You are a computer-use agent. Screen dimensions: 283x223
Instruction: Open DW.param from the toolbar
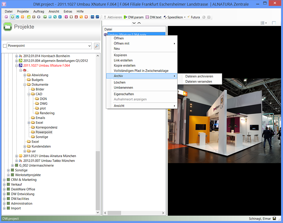(x=134, y=17)
